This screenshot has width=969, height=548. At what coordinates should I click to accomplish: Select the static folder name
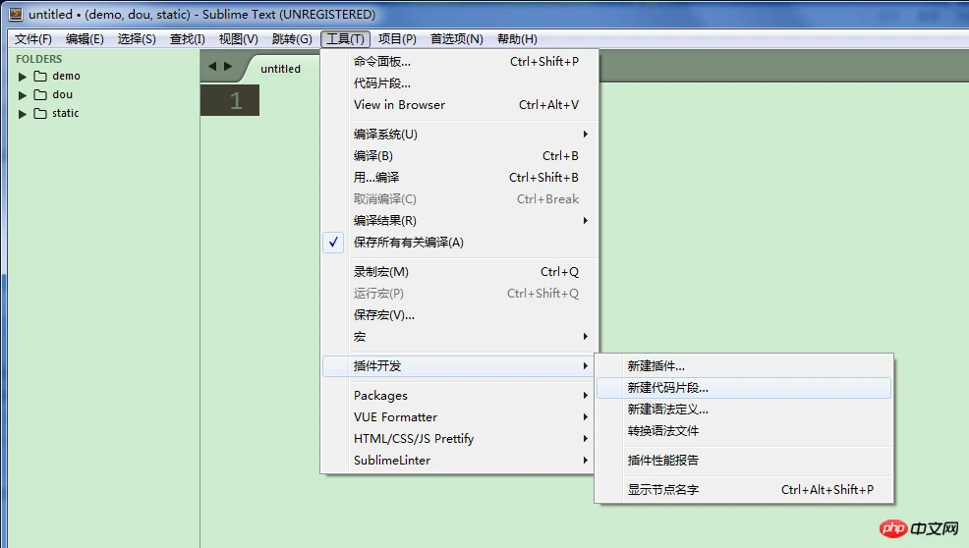[66, 113]
